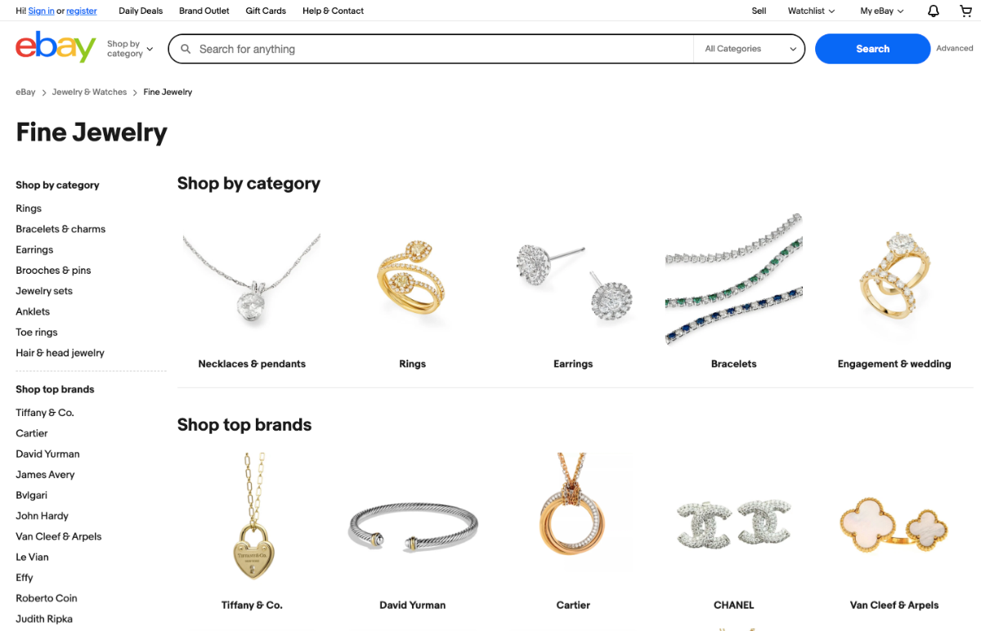Screen dimensions: 981x631
Task: Click the blue Search button
Action: click(872, 49)
